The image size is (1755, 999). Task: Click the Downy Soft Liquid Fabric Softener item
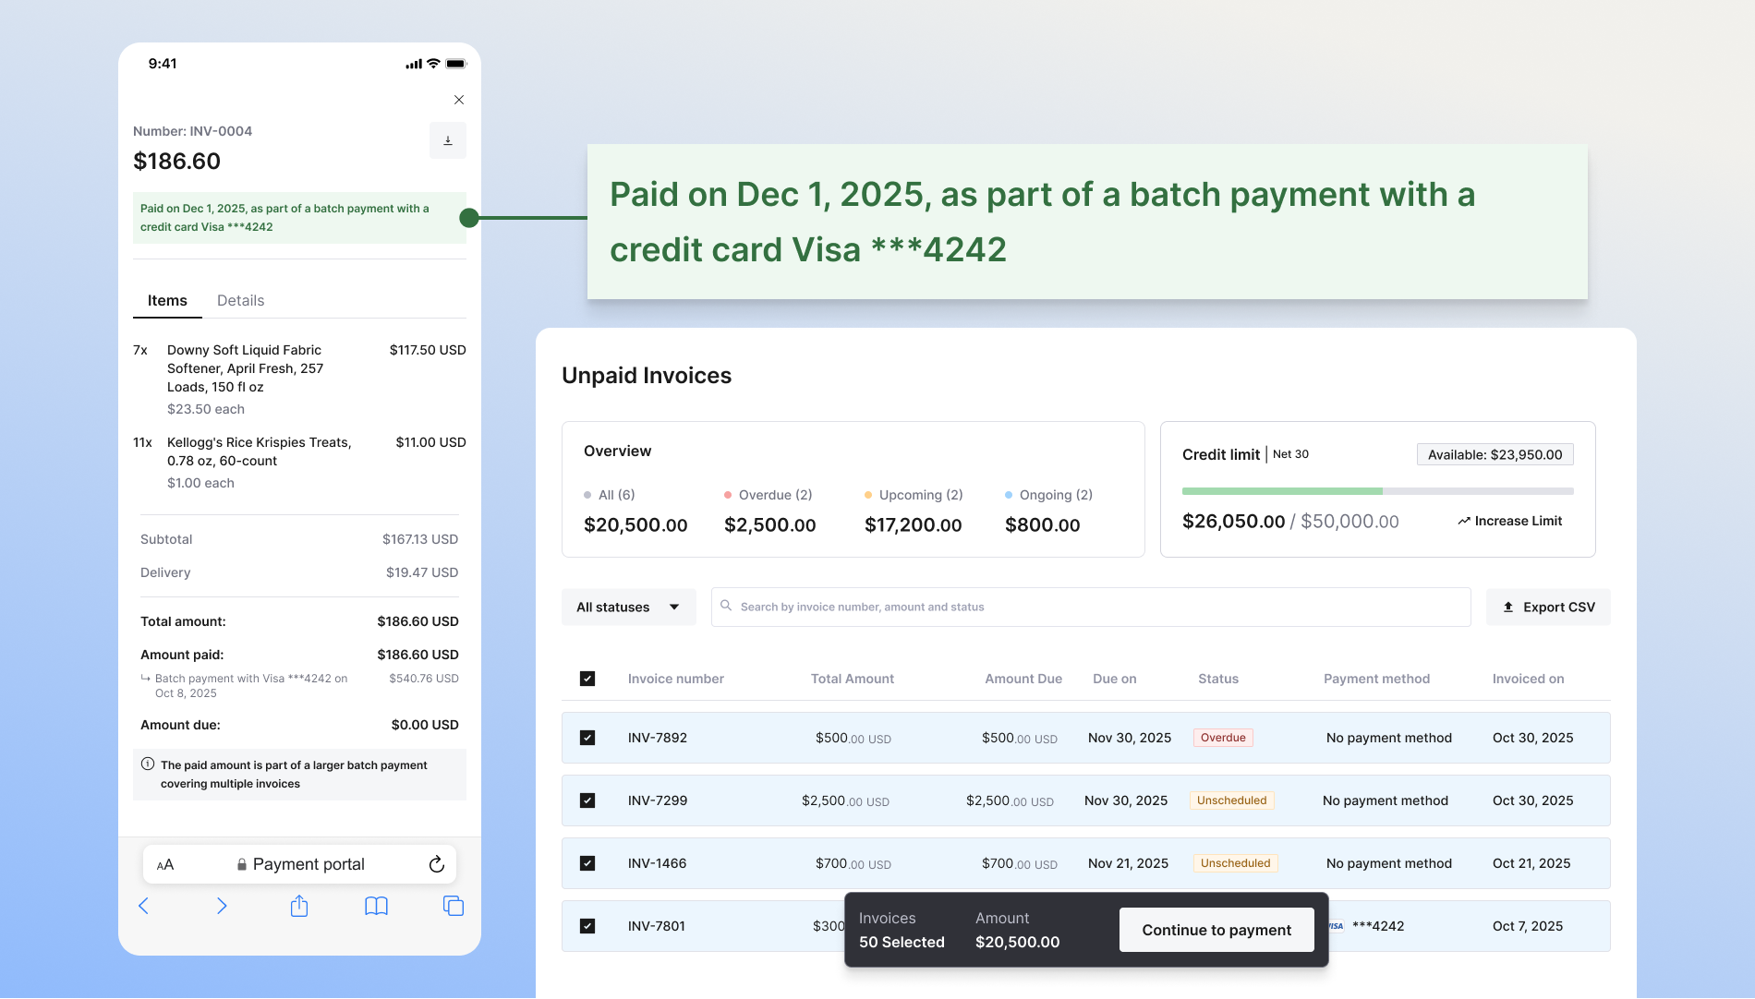[x=299, y=379]
